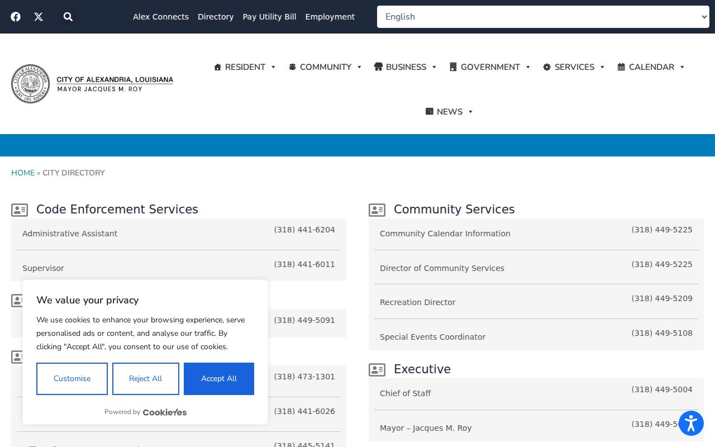Image resolution: width=715 pixels, height=447 pixels.
Task: Open the accessibility options widget
Action: click(x=691, y=423)
